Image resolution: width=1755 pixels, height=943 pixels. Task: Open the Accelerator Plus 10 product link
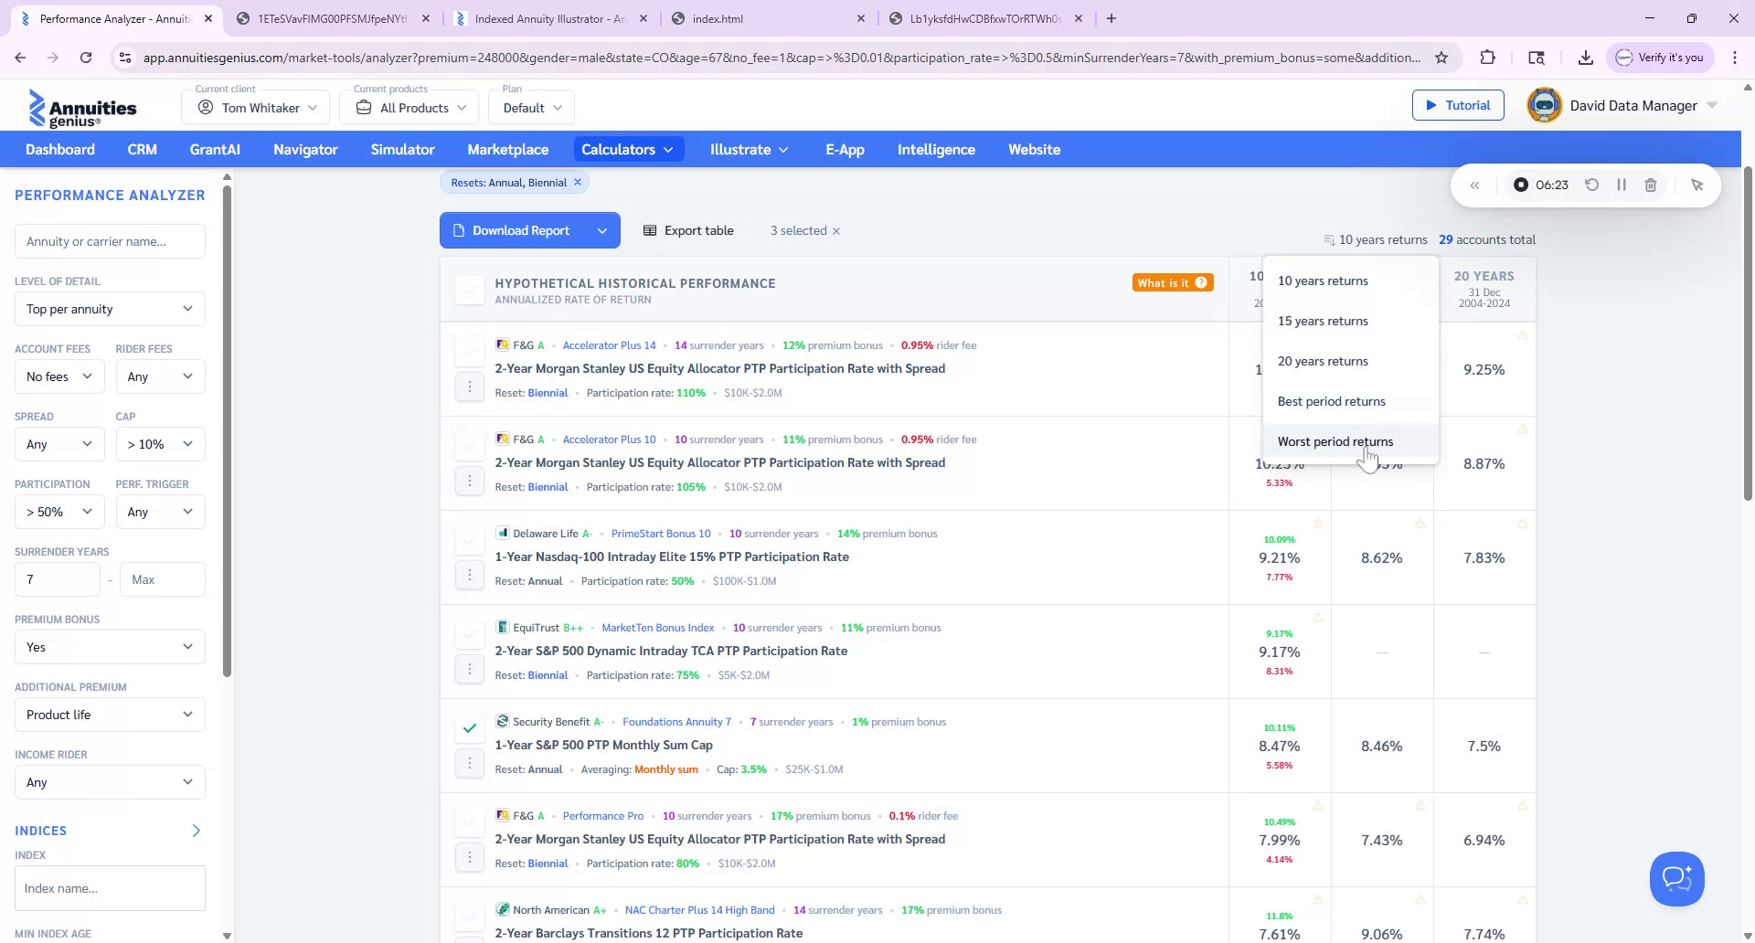[609, 439]
